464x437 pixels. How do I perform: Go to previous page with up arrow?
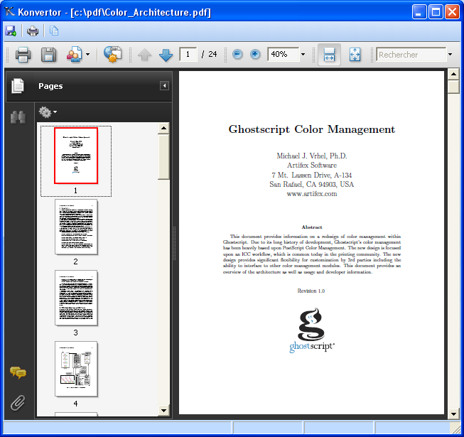point(144,55)
